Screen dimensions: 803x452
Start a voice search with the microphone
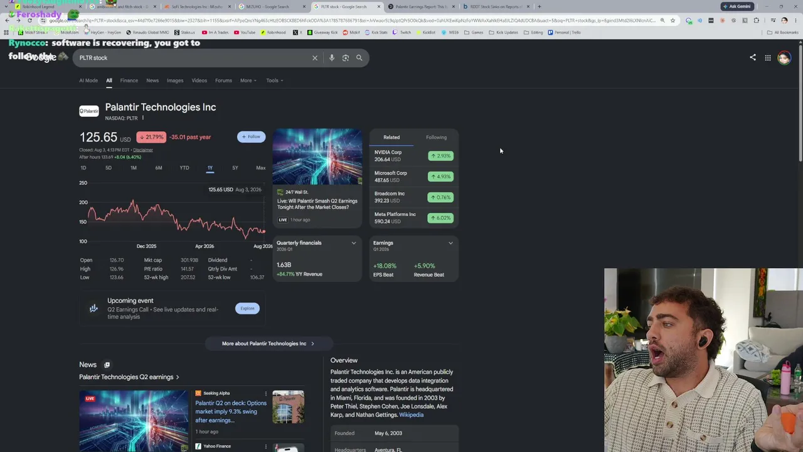[332, 58]
